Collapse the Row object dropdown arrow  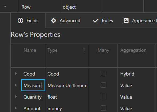coord(5,7)
